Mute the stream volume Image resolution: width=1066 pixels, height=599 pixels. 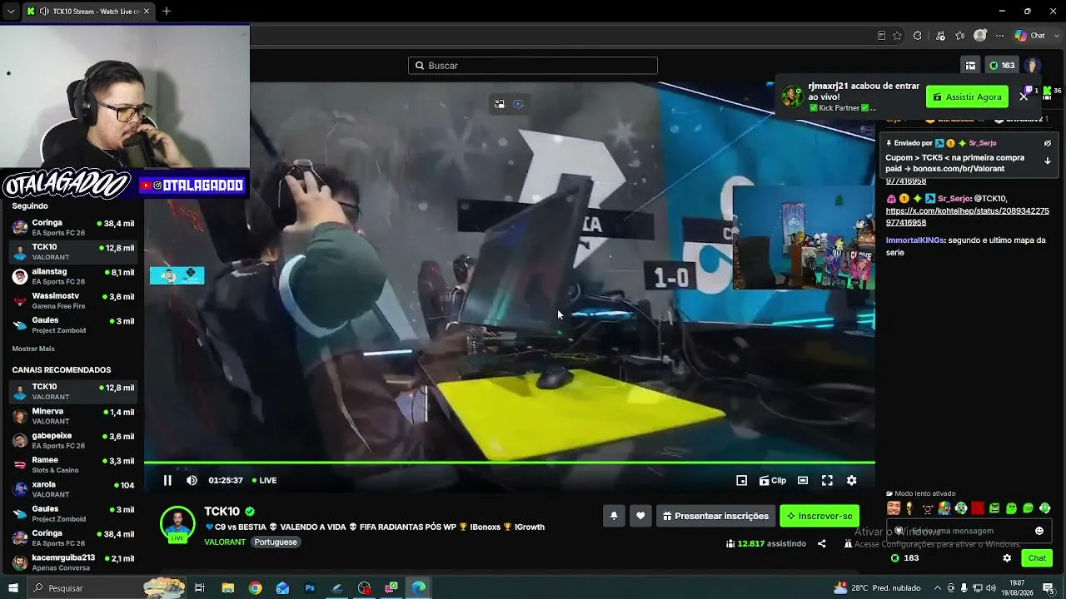(x=192, y=480)
